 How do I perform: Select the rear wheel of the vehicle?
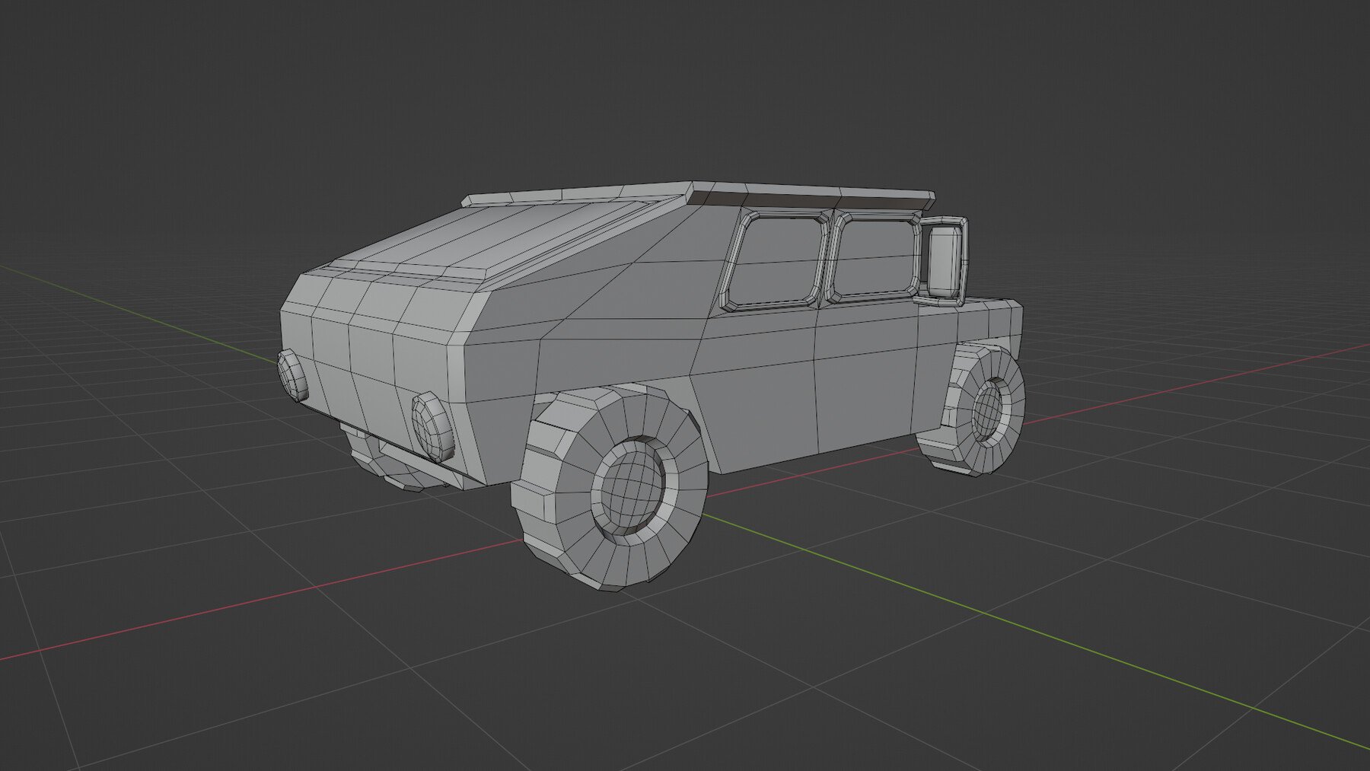(x=973, y=409)
